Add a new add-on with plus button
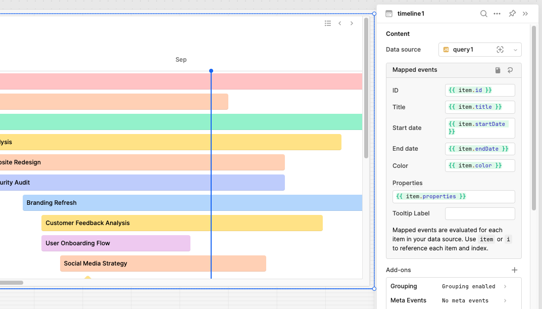 click(514, 270)
